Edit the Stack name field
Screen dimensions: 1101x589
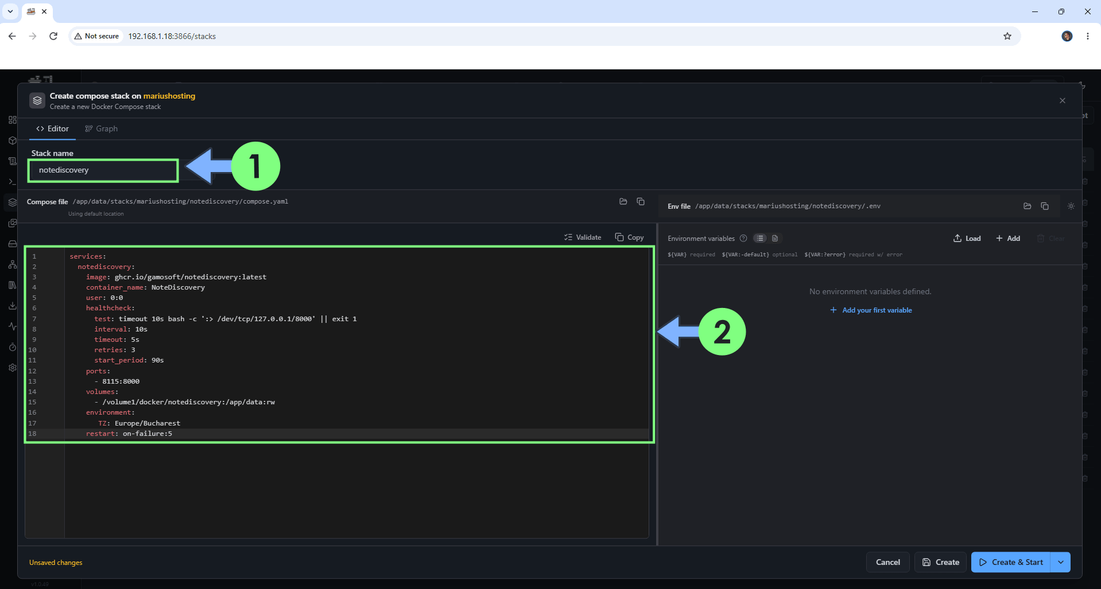tap(103, 170)
